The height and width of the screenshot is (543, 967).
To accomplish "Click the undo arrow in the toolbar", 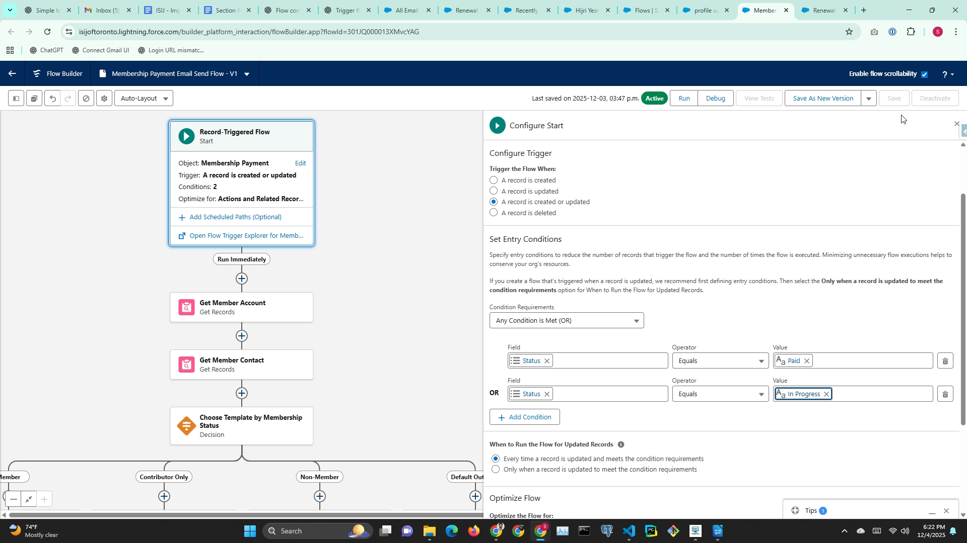I will pos(52,99).
